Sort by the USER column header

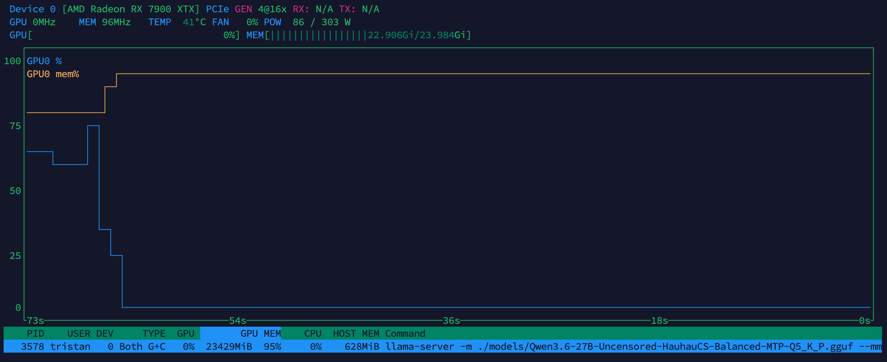pyautogui.click(x=79, y=334)
